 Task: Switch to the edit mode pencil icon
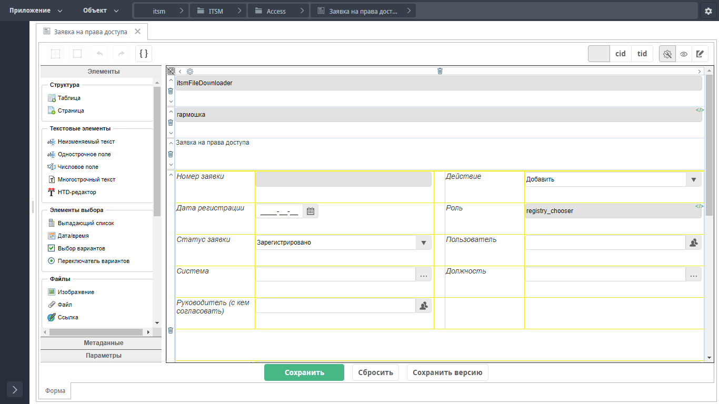click(x=700, y=54)
